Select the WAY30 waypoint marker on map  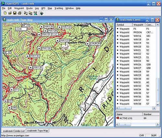(28, 56)
